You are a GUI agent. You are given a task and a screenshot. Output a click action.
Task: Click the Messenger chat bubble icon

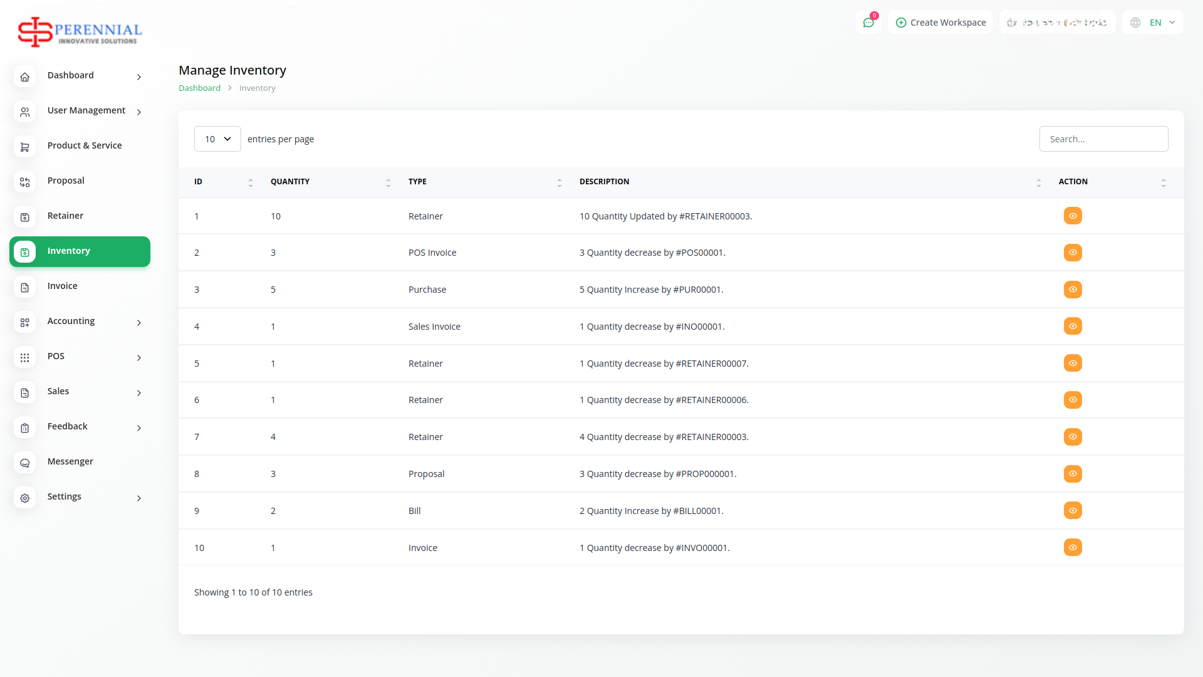pyautogui.click(x=24, y=463)
